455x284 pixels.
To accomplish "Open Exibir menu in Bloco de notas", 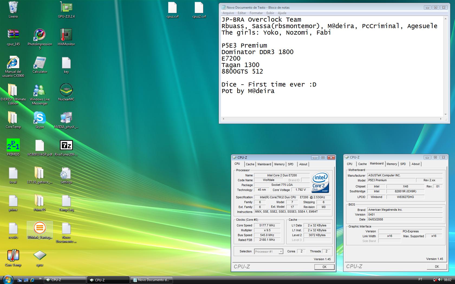I will coord(270,13).
